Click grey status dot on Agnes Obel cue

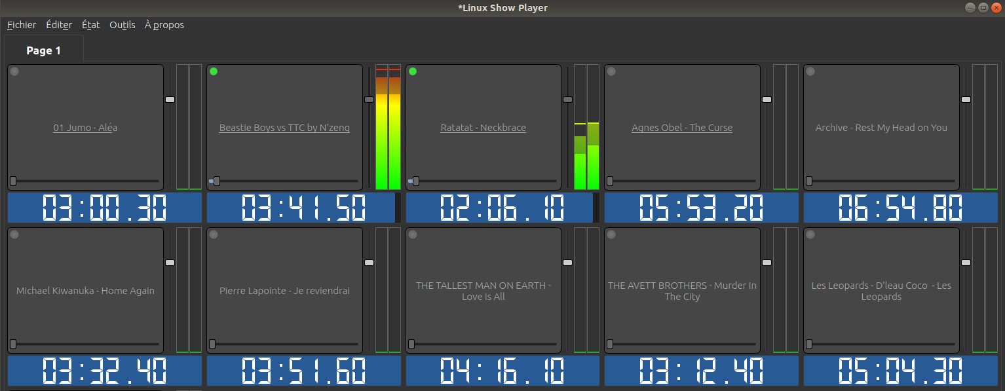click(x=611, y=71)
